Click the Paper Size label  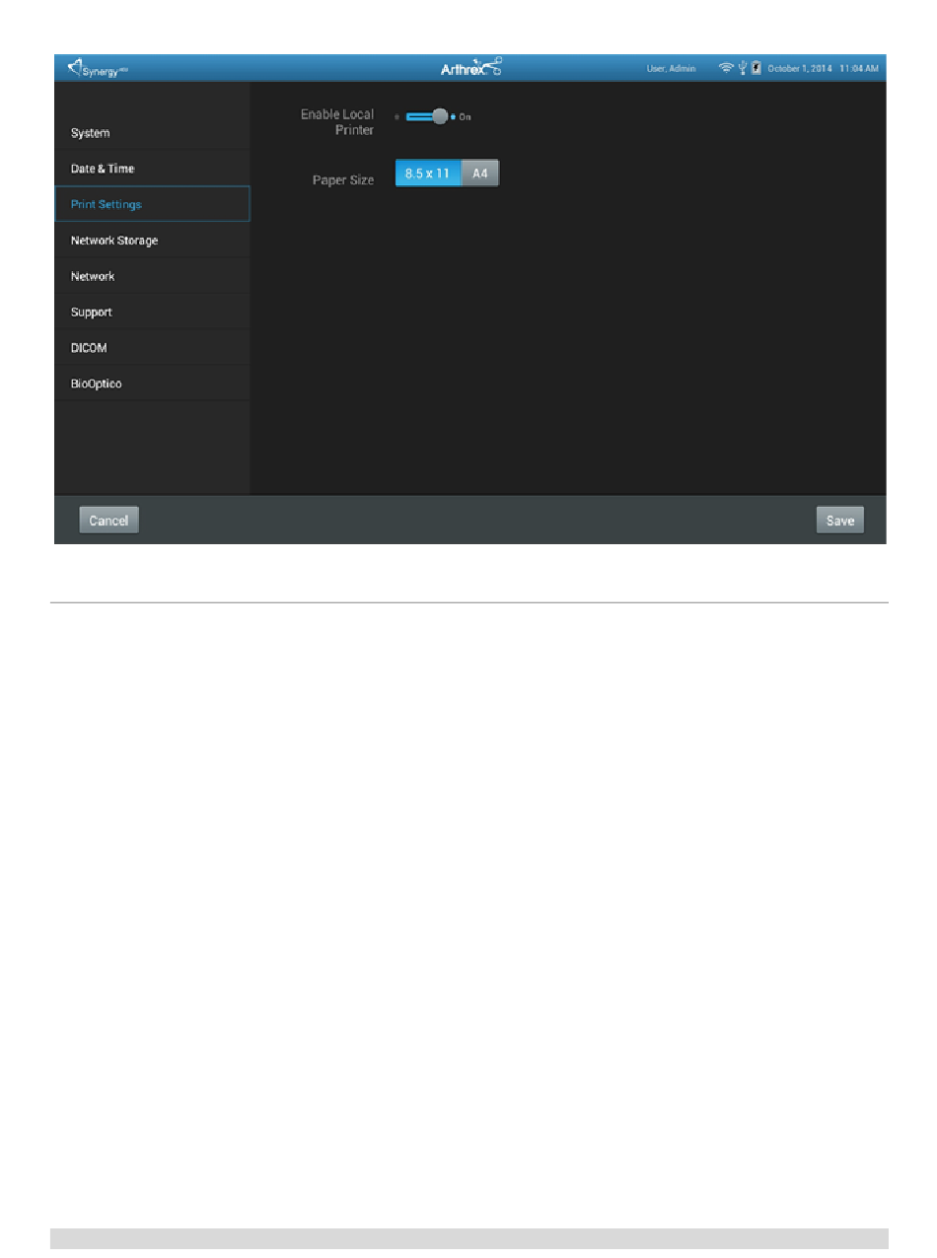344,180
